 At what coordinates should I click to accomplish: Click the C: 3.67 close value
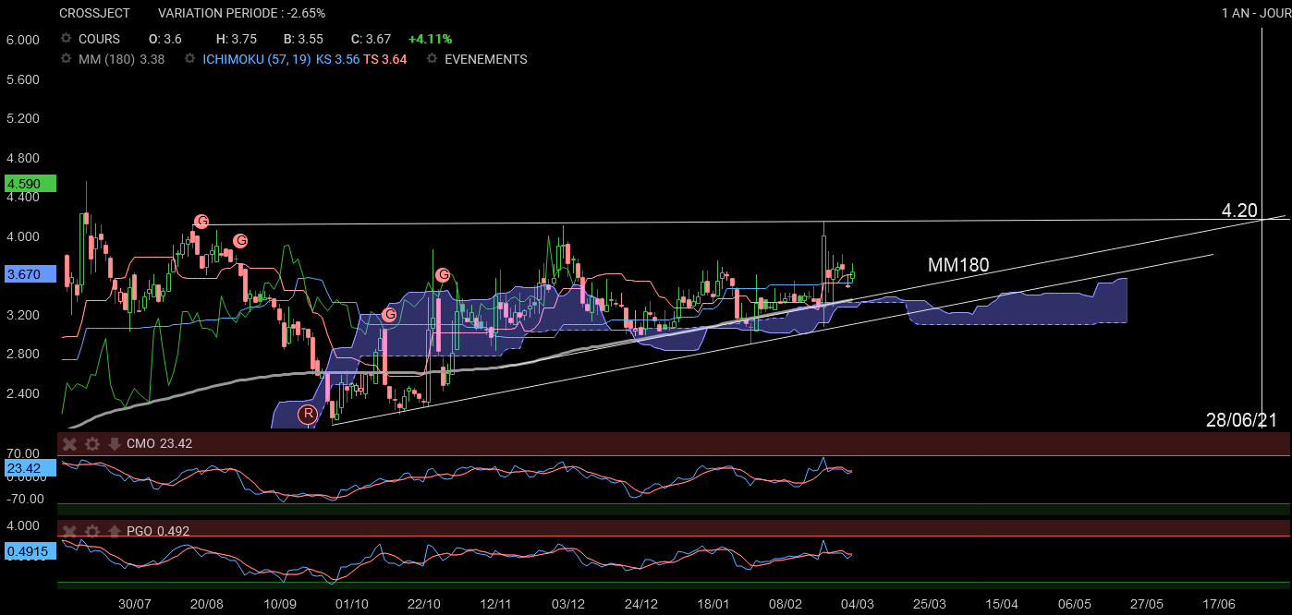[371, 39]
